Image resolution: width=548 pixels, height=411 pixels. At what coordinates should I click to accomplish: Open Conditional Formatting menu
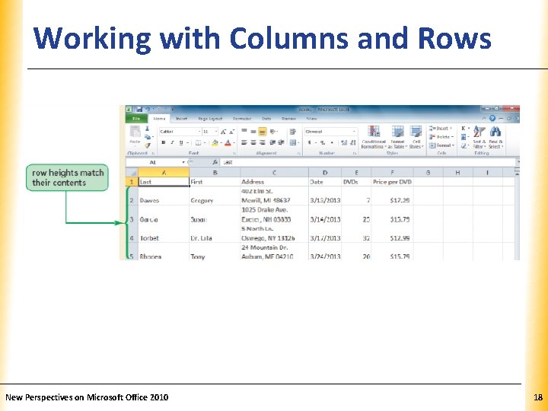[374, 137]
